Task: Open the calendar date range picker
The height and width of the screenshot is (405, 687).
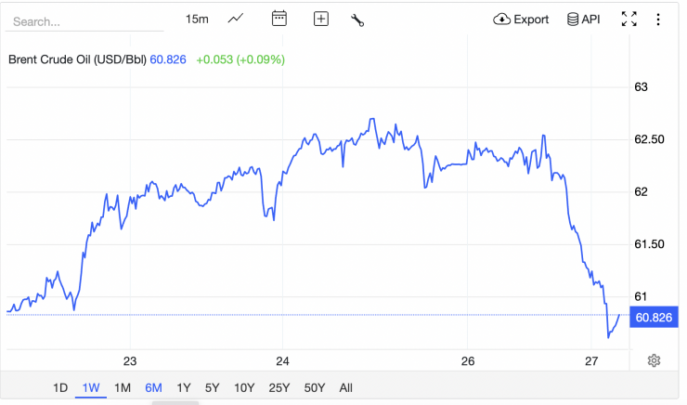Action: pyautogui.click(x=279, y=19)
